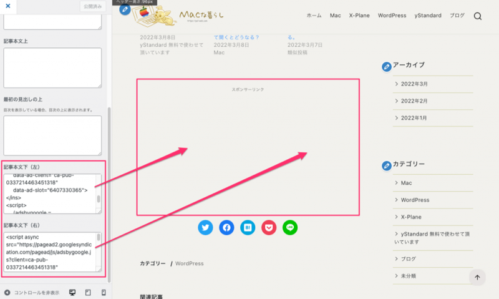Open yStandard 無料で使わせて頂いています category
The image size is (499, 299).
432,238
